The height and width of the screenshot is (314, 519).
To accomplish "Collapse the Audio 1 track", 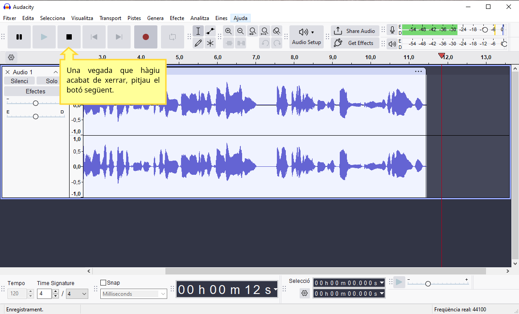I will pos(56,72).
